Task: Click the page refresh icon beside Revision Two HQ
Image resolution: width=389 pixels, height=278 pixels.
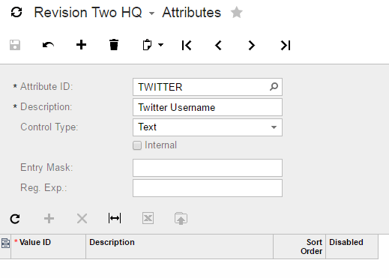Action: tap(16, 12)
